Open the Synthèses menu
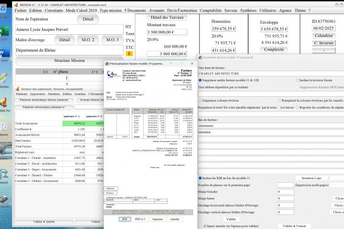This screenshot has height=229, width=344. [x=248, y=10]
